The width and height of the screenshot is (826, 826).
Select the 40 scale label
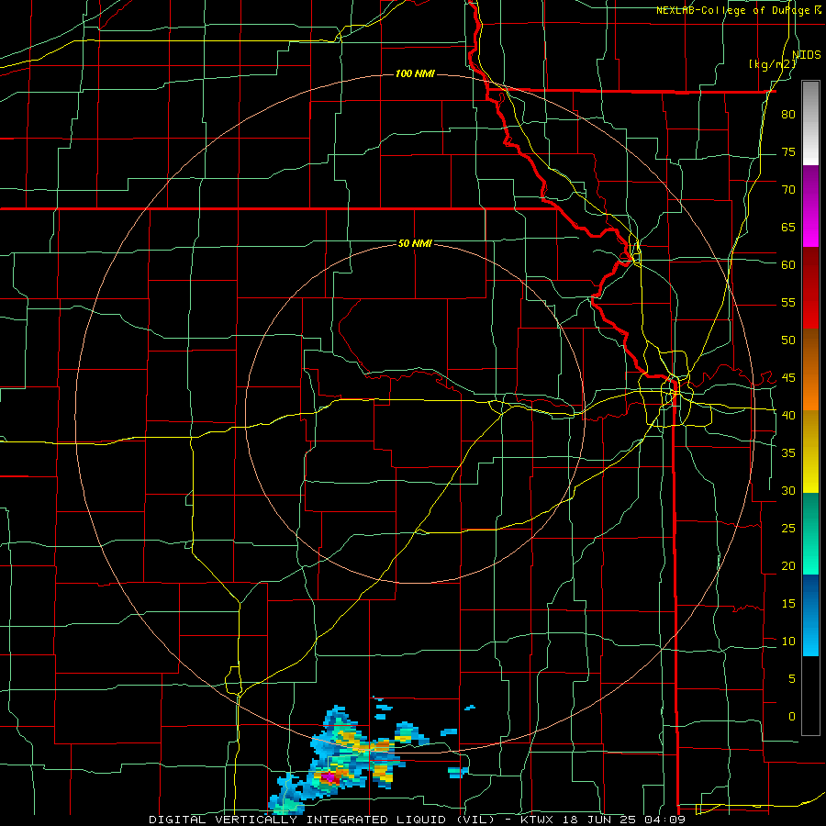pos(788,416)
